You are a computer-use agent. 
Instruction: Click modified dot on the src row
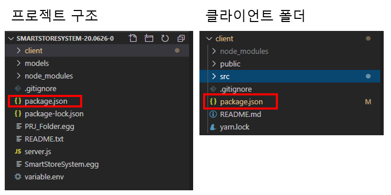[x=368, y=77]
